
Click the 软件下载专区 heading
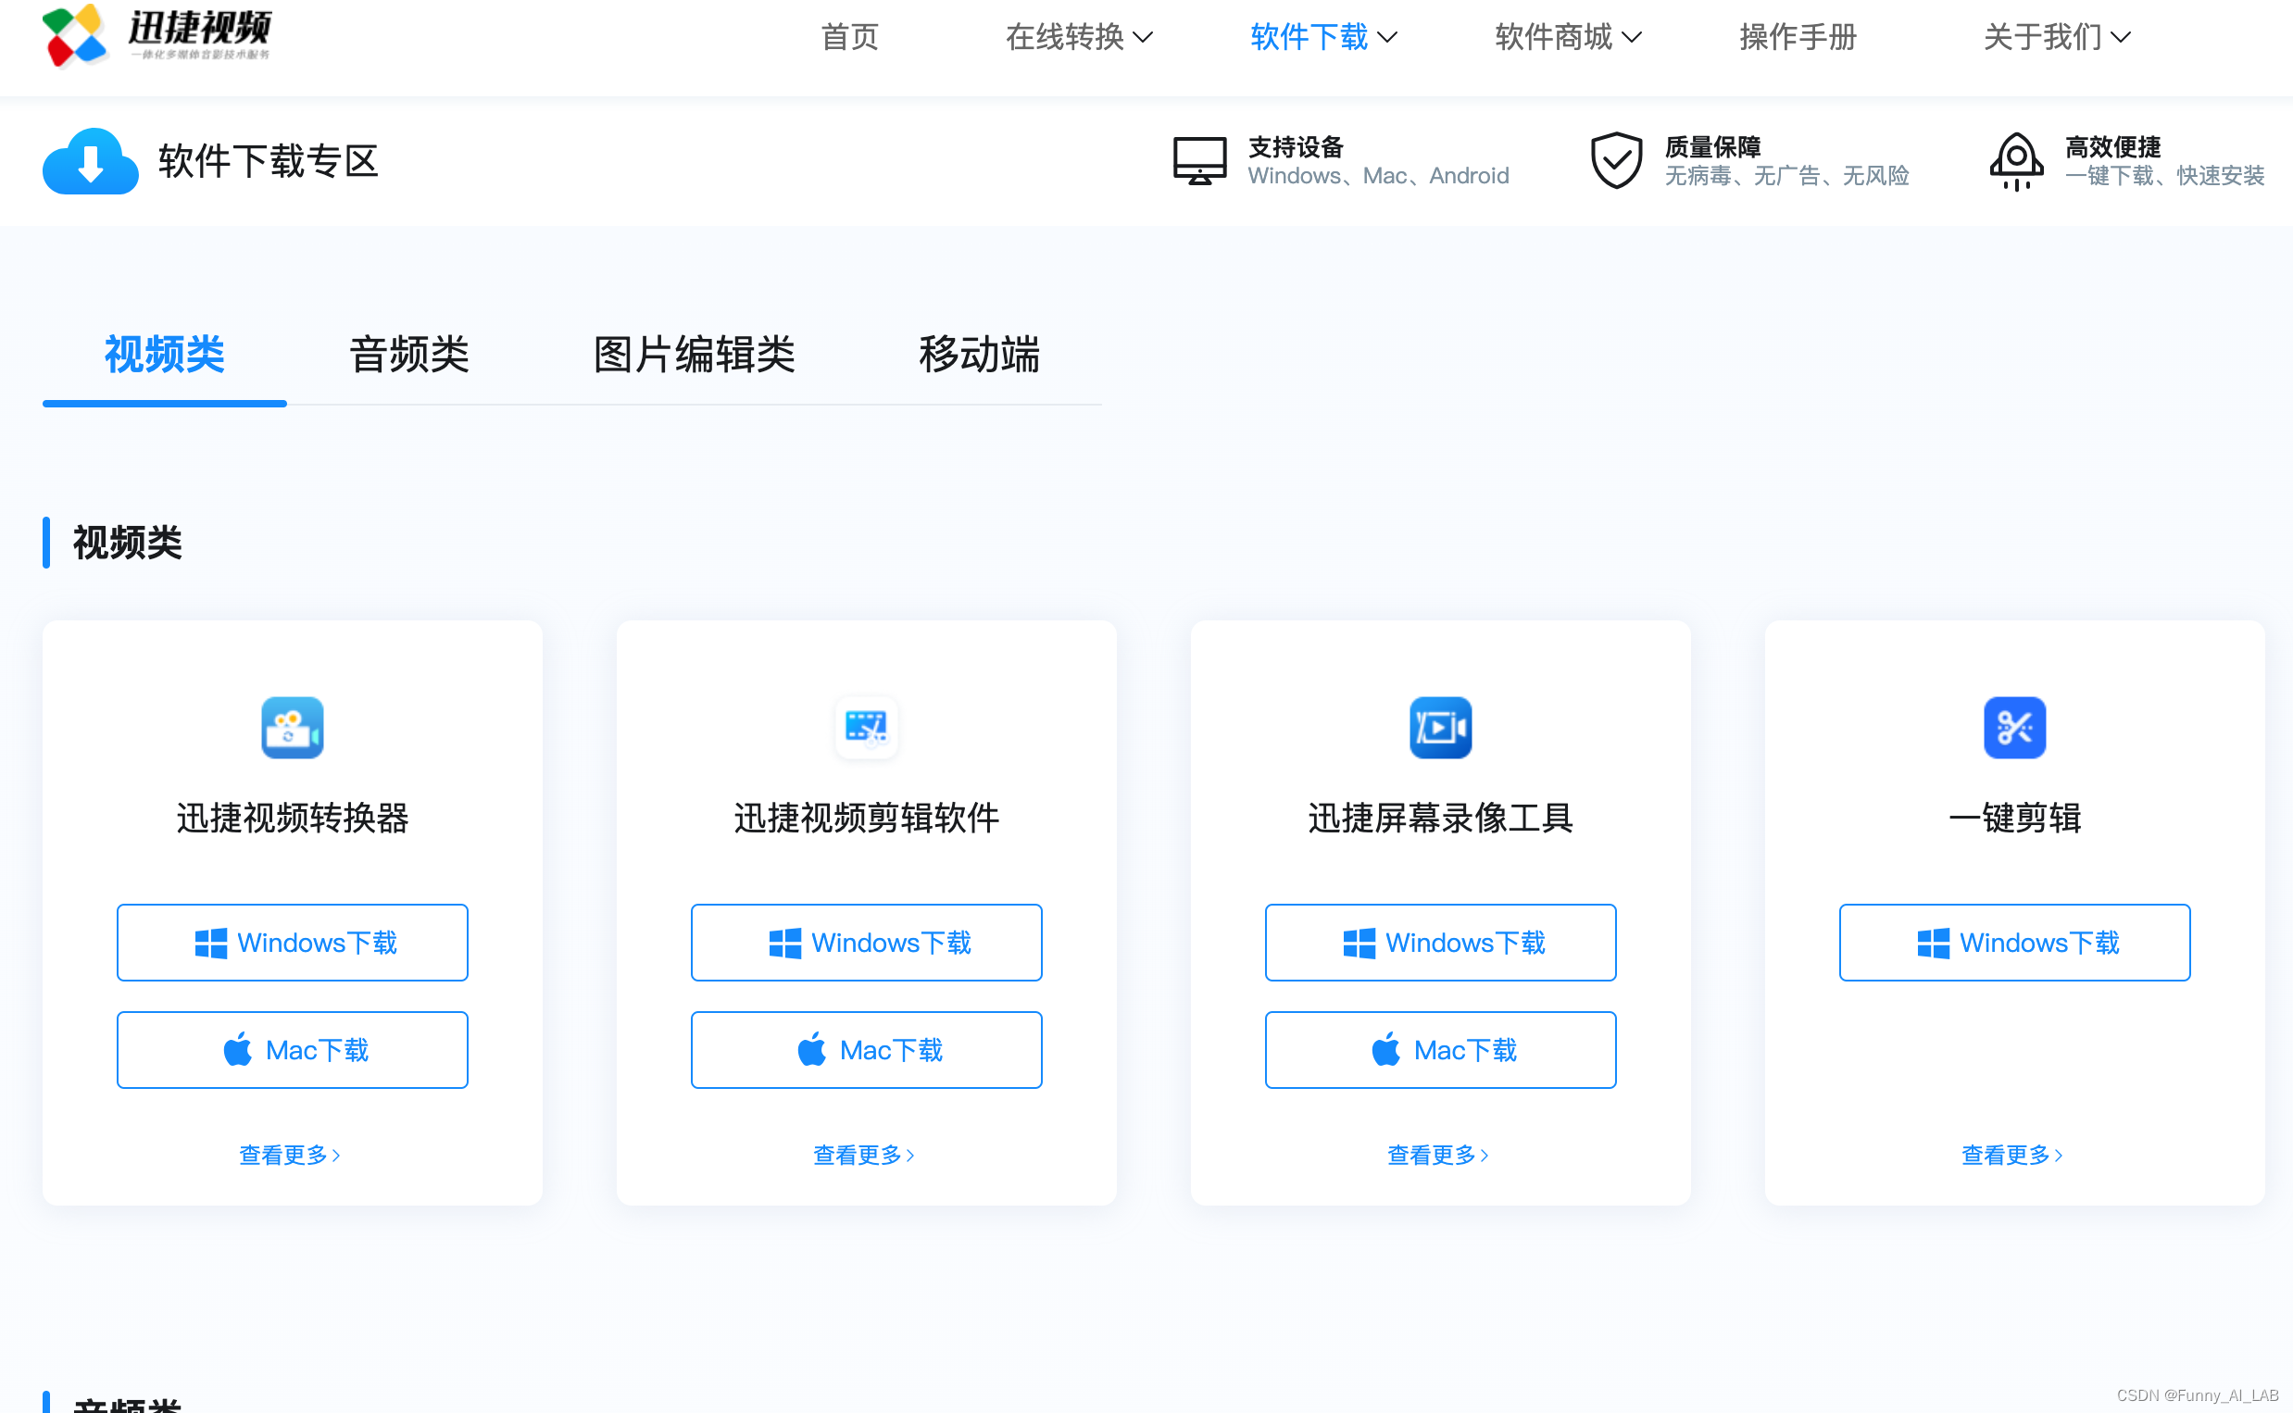[269, 162]
